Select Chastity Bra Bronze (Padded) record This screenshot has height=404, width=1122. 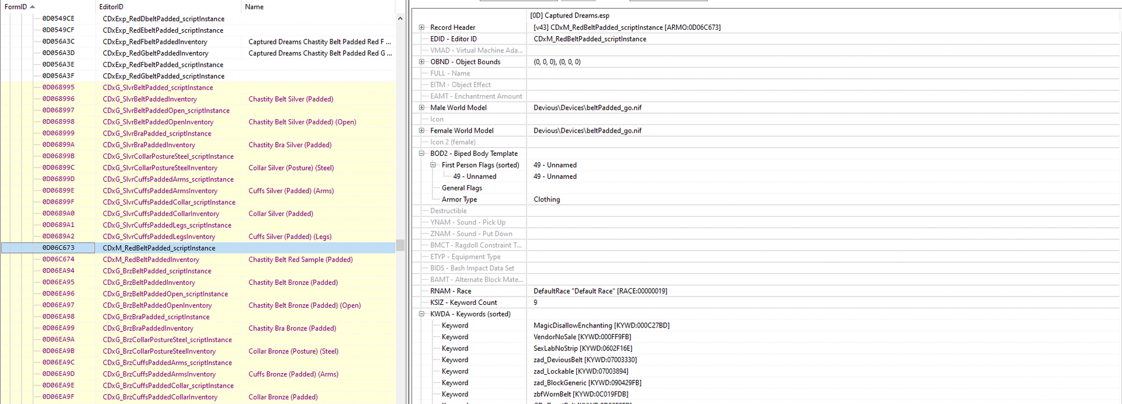198,328
